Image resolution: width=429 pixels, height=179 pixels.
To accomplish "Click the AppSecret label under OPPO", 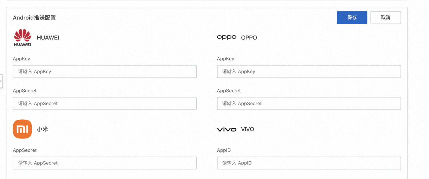I will pyautogui.click(x=229, y=91).
